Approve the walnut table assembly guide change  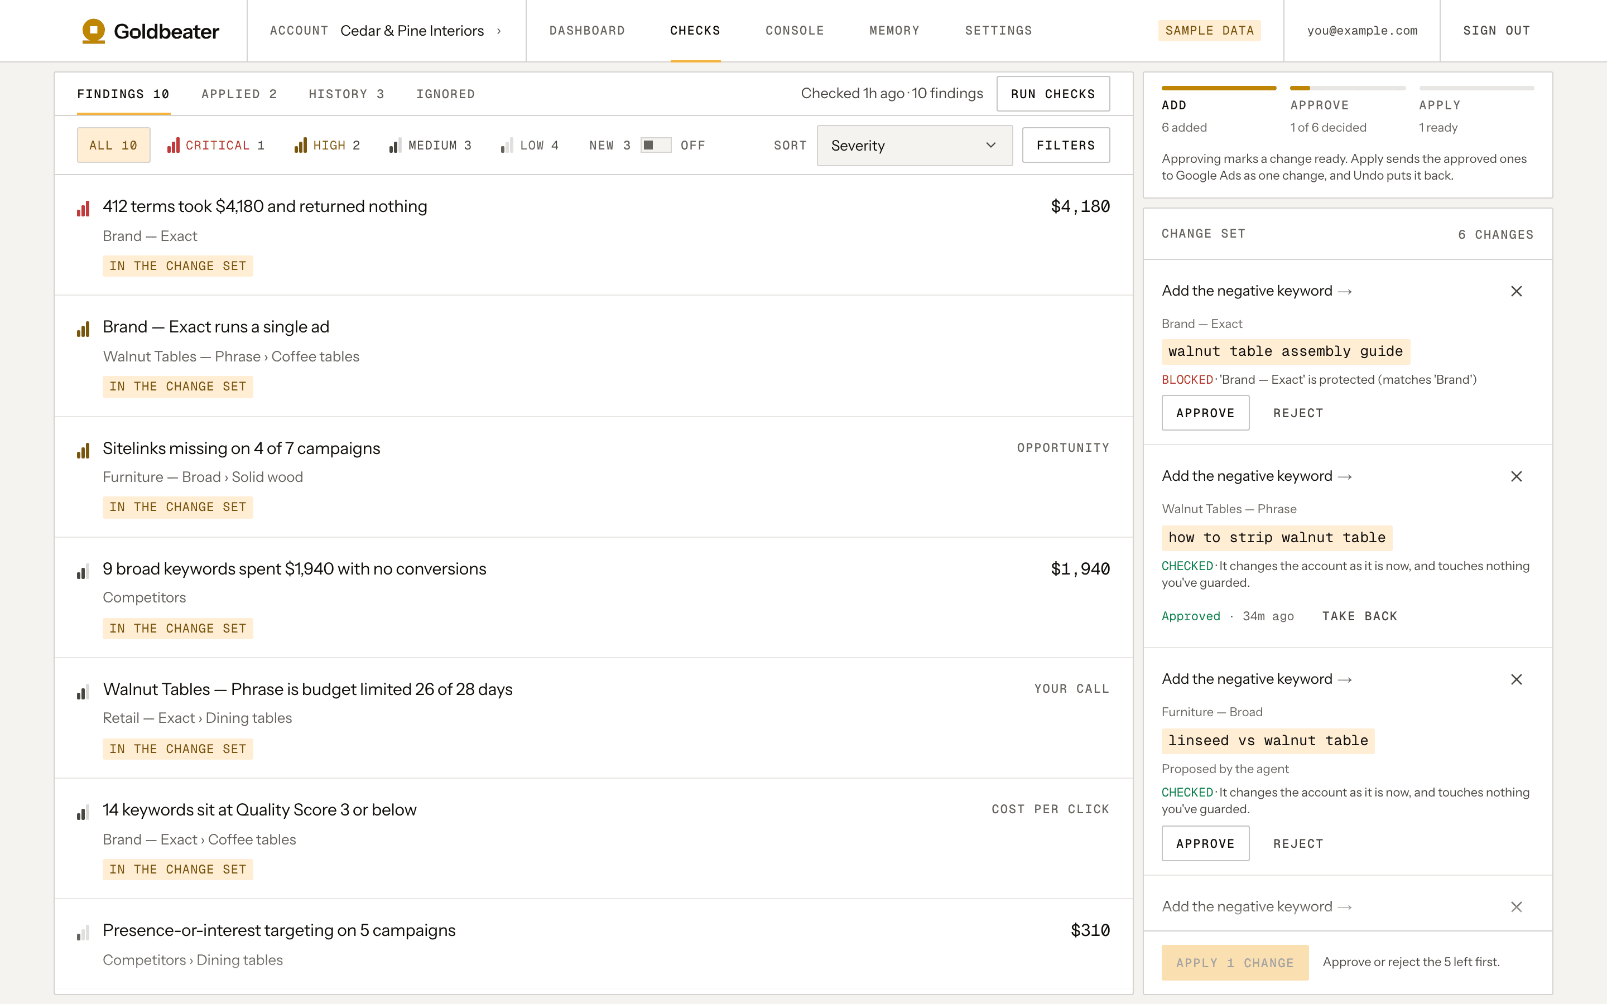point(1205,412)
